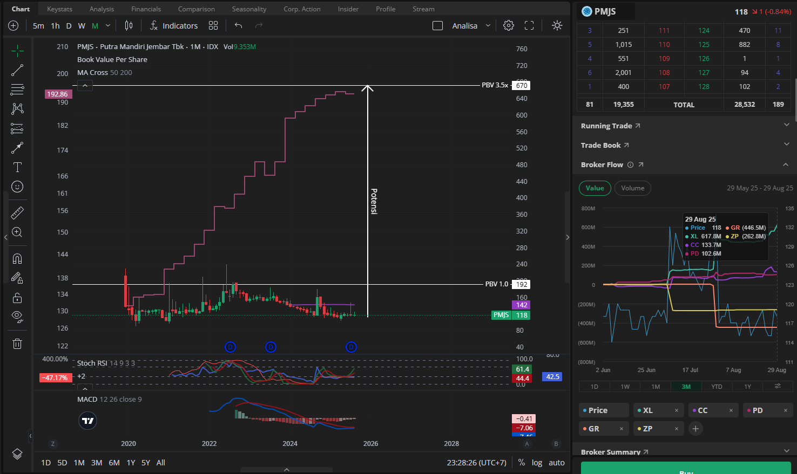Select the crosshair cursor tool
Viewport: 797px width, 474px height.
click(17, 51)
